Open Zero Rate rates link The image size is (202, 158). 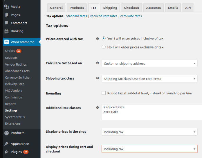[x=131, y=16]
